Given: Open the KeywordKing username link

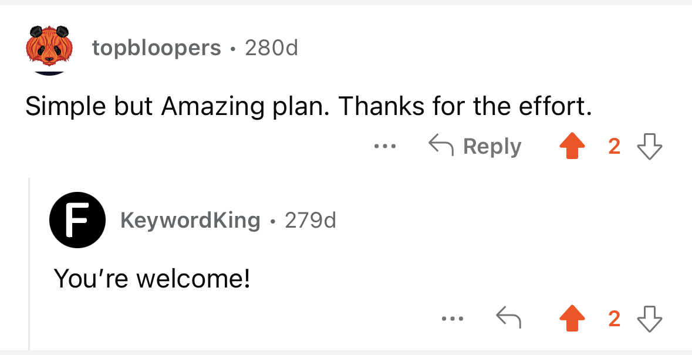Looking at the screenshot, I should point(190,219).
